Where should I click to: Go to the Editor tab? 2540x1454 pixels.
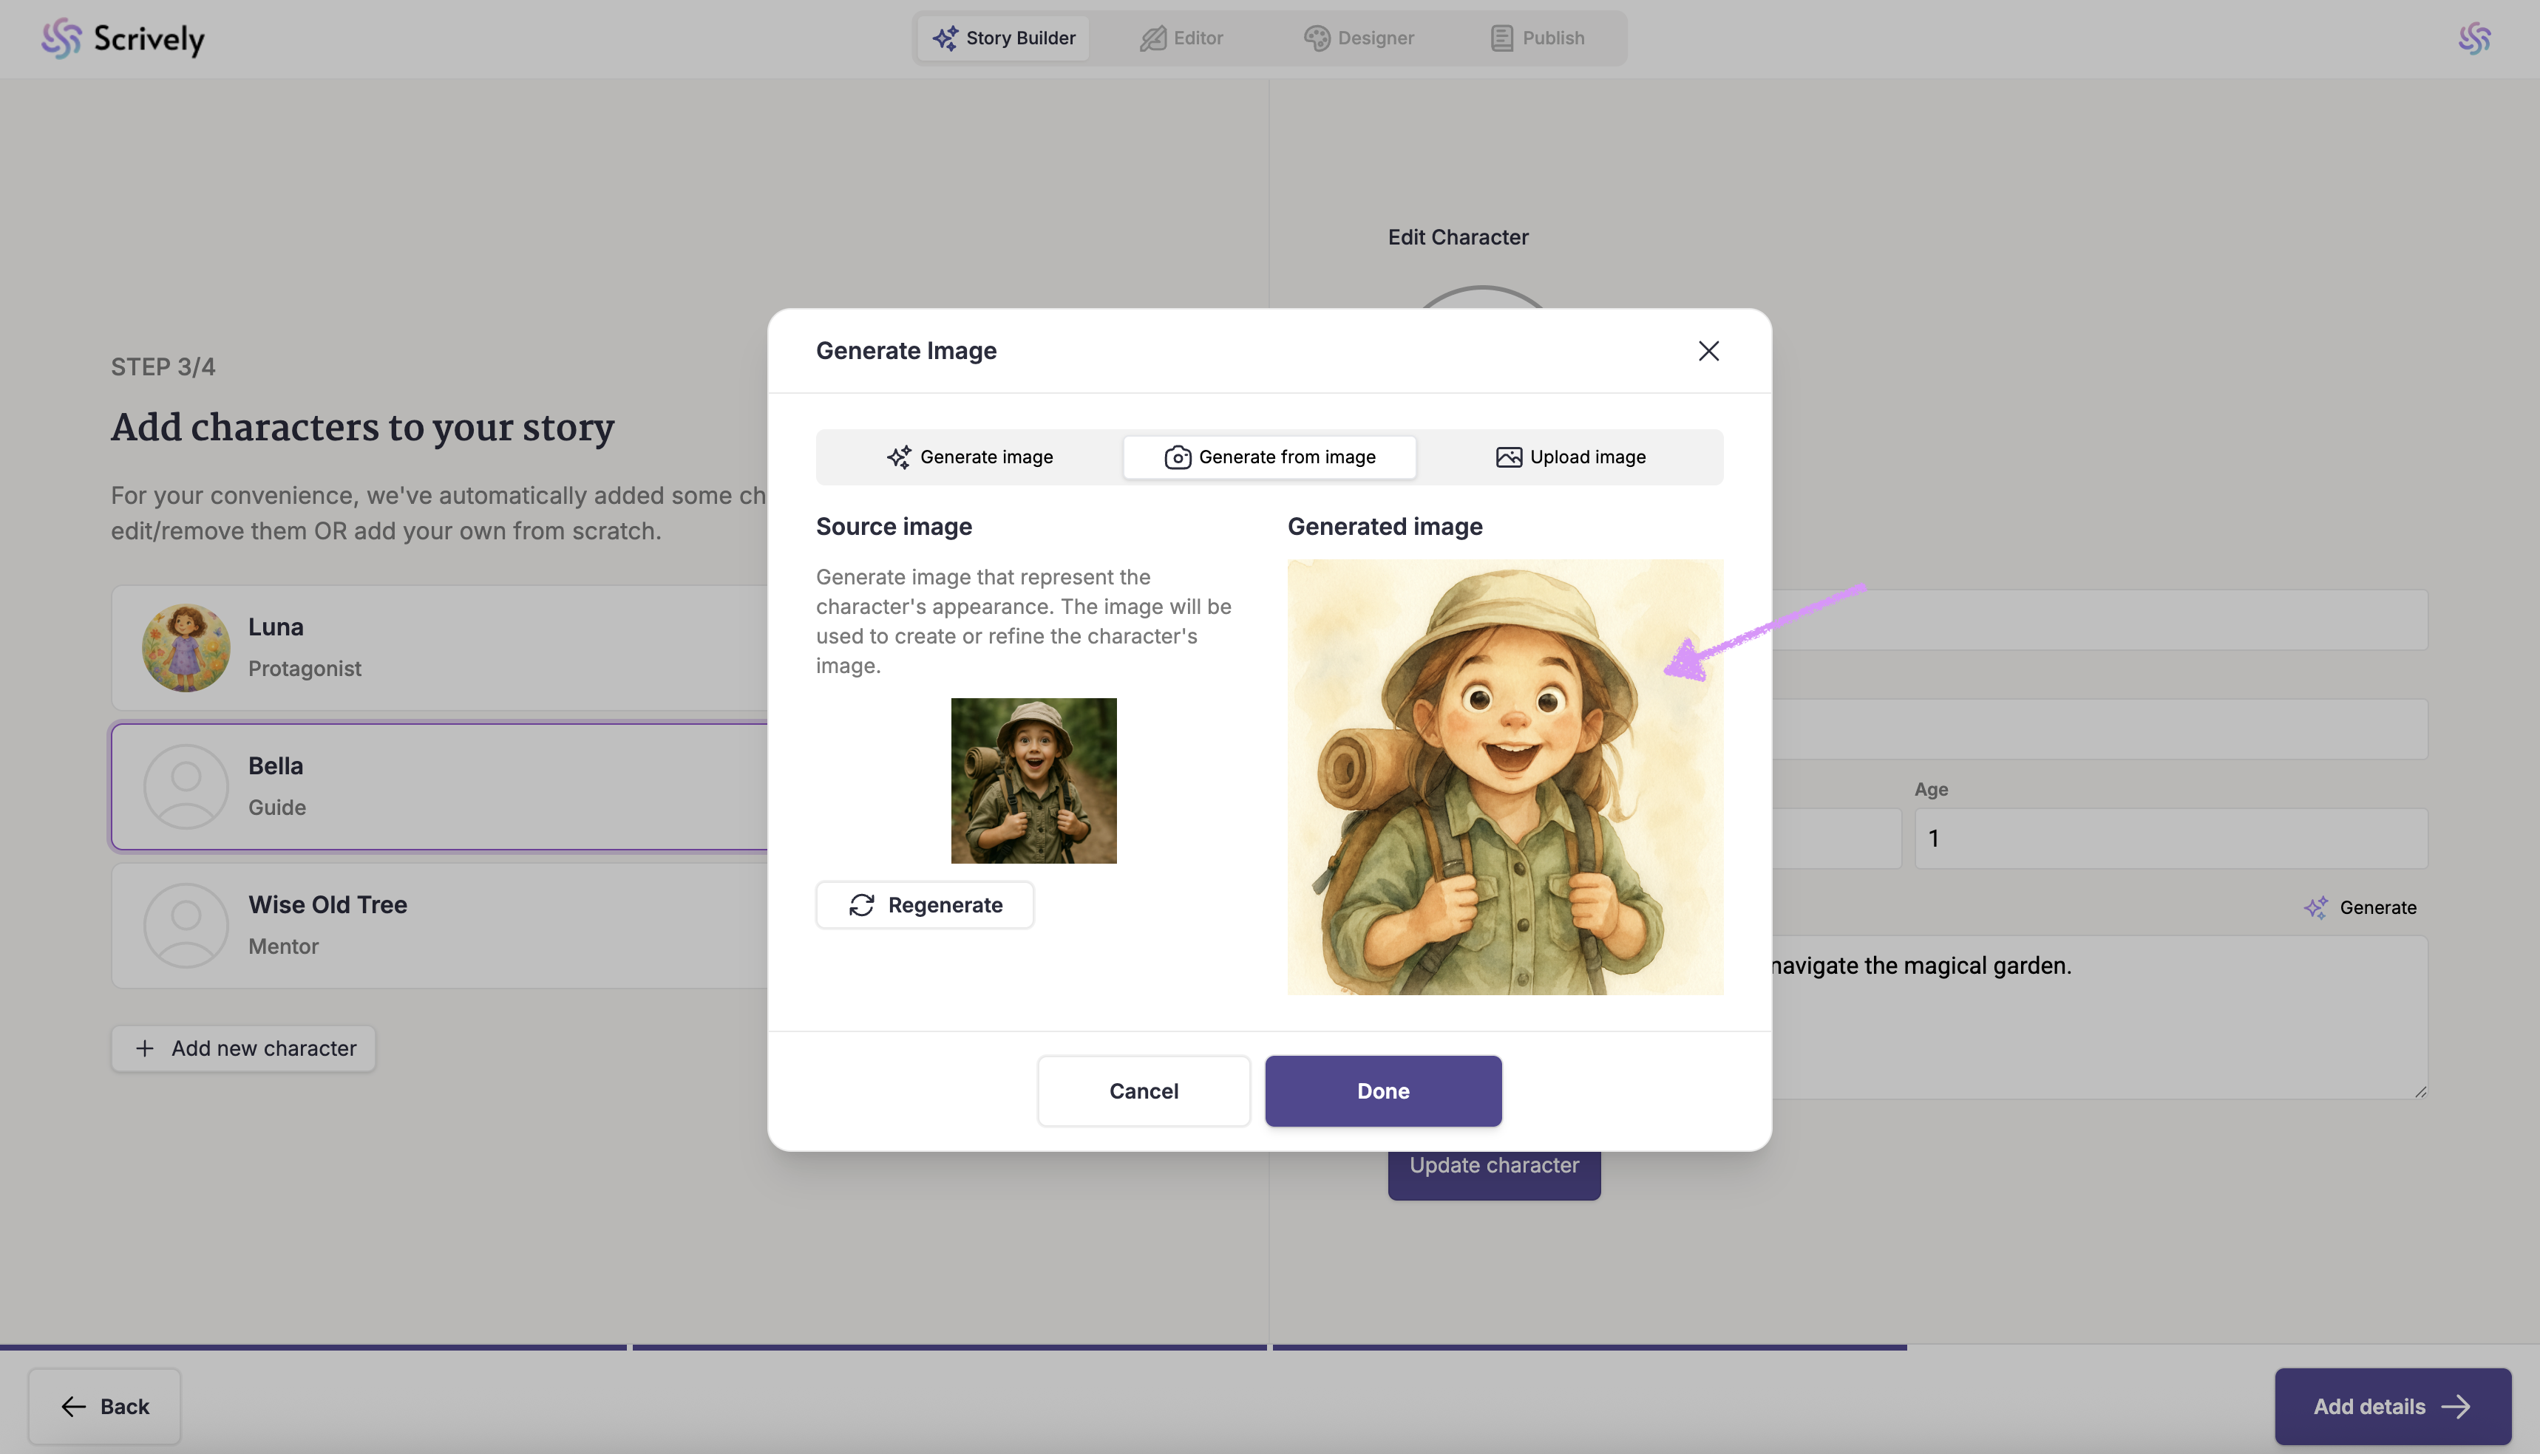[x=1181, y=38]
